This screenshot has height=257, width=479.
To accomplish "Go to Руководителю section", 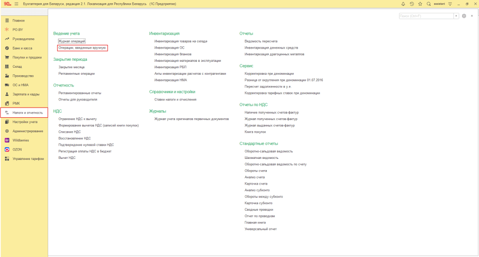I will (23, 39).
